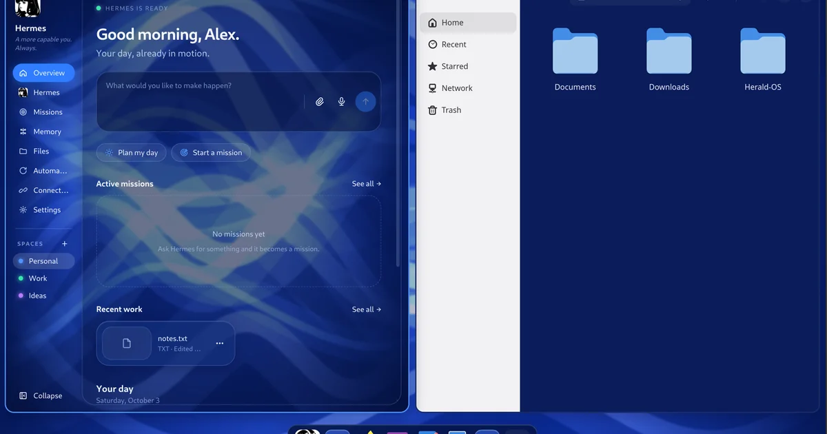Click the 'No missions yet' text
This screenshot has height=434, width=827.
[x=238, y=234]
